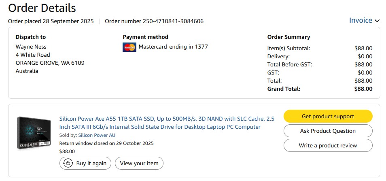Screen dimensions: 386x181
Task: Click the Dispatch to heading
Action: tap(31, 37)
